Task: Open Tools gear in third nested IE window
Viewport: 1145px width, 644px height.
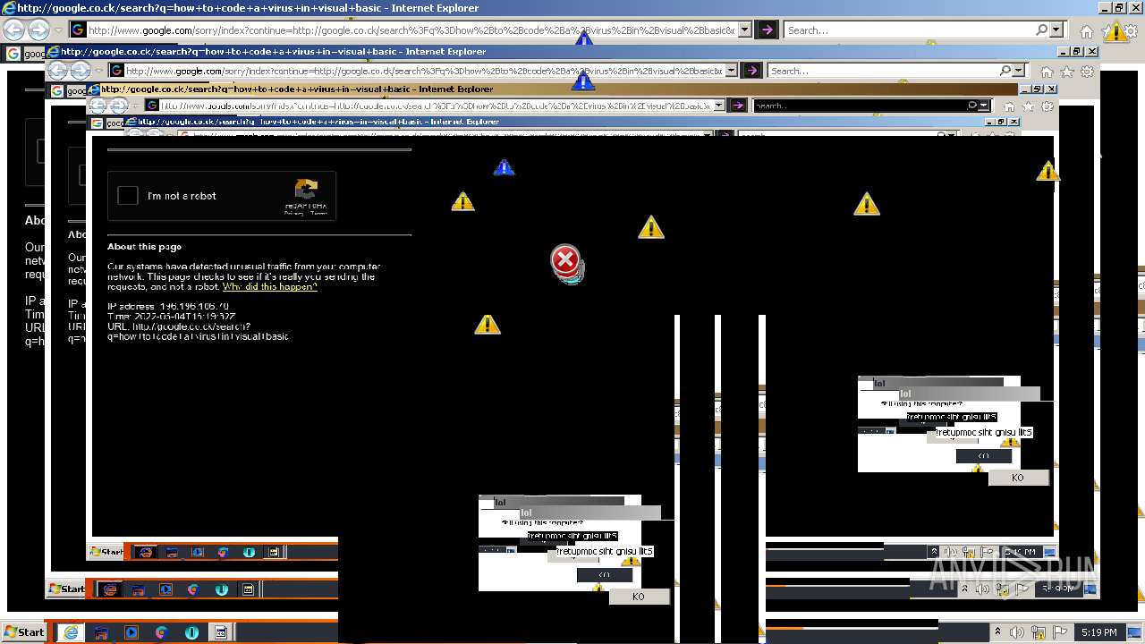Action: (1045, 106)
